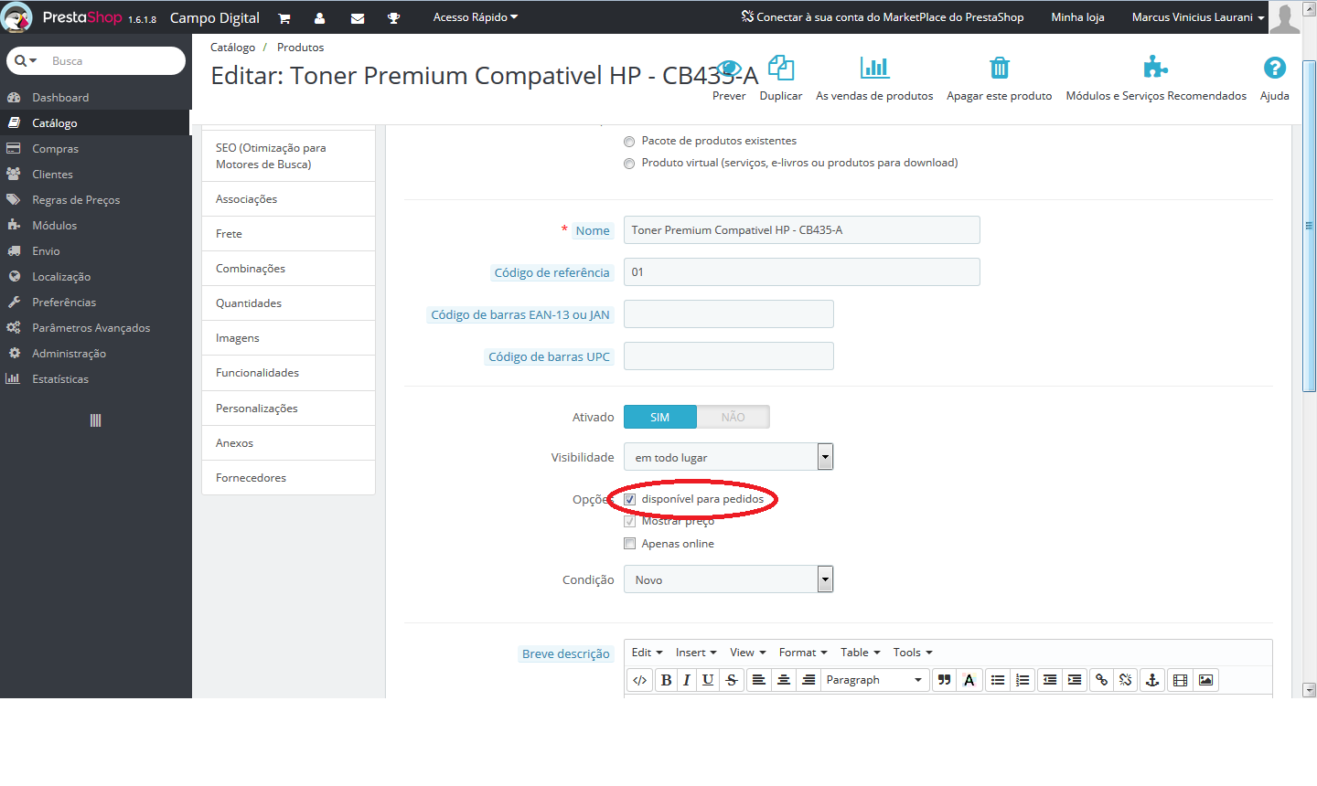
Task: Click the Campo Digital shop name
Action: [x=215, y=18]
